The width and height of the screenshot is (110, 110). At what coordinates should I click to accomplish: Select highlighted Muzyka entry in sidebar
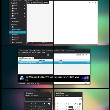coord(18,32)
